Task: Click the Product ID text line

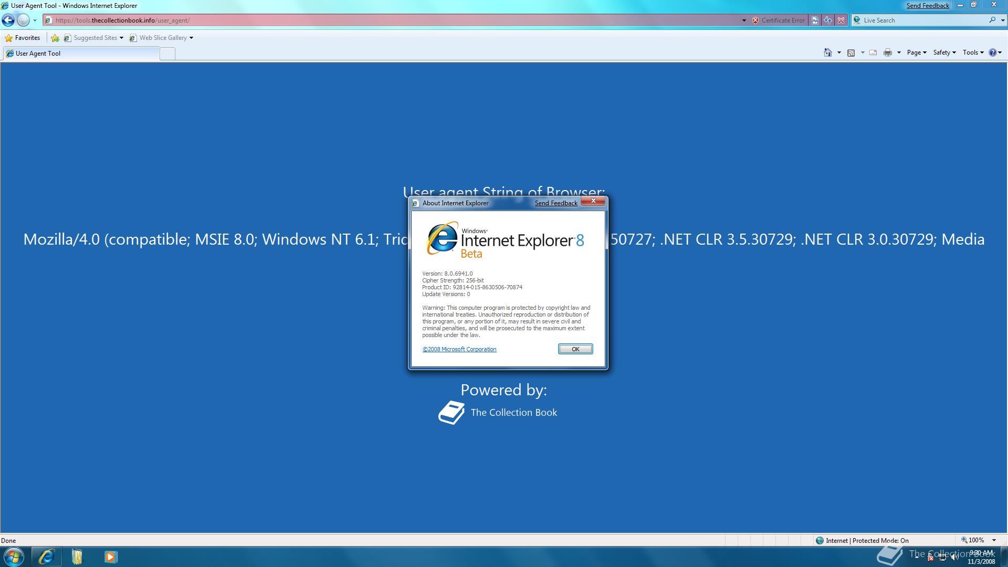Action: [x=472, y=287]
